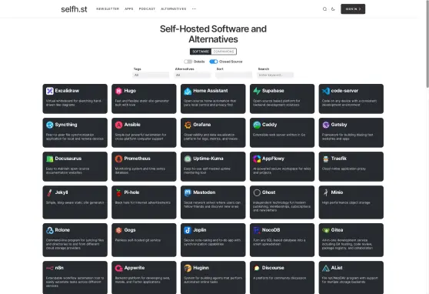This screenshot has width=429, height=294.
Task: Click the AppFlowy colorful icon
Action: tap(257, 159)
